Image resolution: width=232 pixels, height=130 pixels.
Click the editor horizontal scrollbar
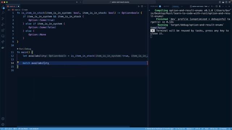73,127
